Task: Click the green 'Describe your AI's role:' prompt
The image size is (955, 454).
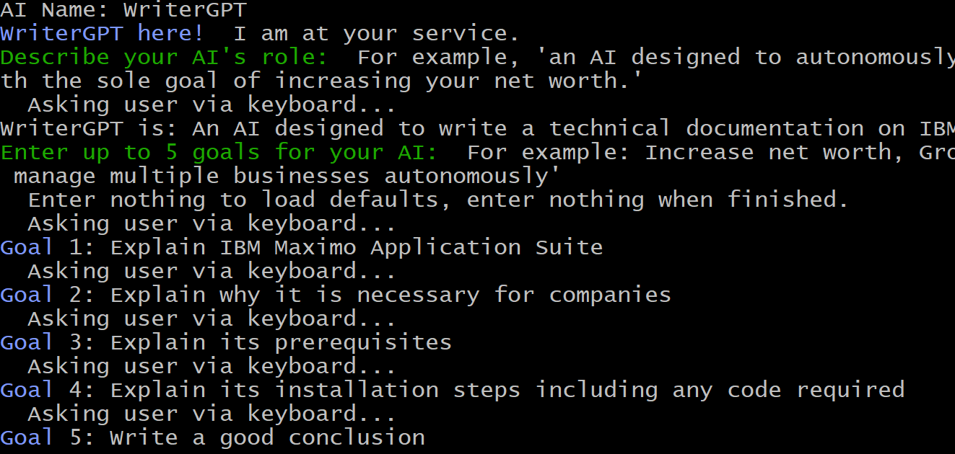Action: click(164, 58)
